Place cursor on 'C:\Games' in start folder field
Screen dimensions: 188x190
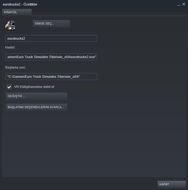[16, 77]
